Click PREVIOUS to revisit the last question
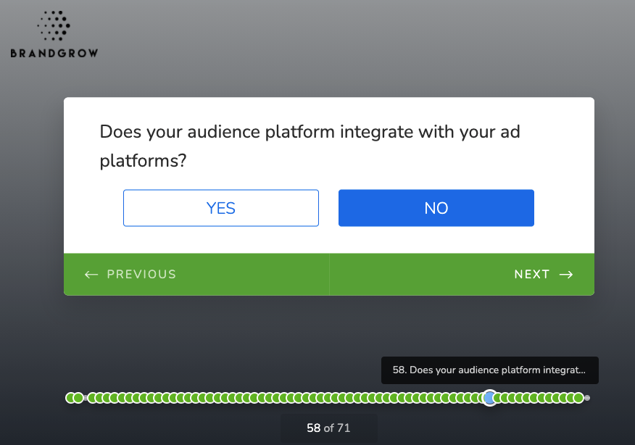The height and width of the screenshot is (445, 635). [x=141, y=274]
